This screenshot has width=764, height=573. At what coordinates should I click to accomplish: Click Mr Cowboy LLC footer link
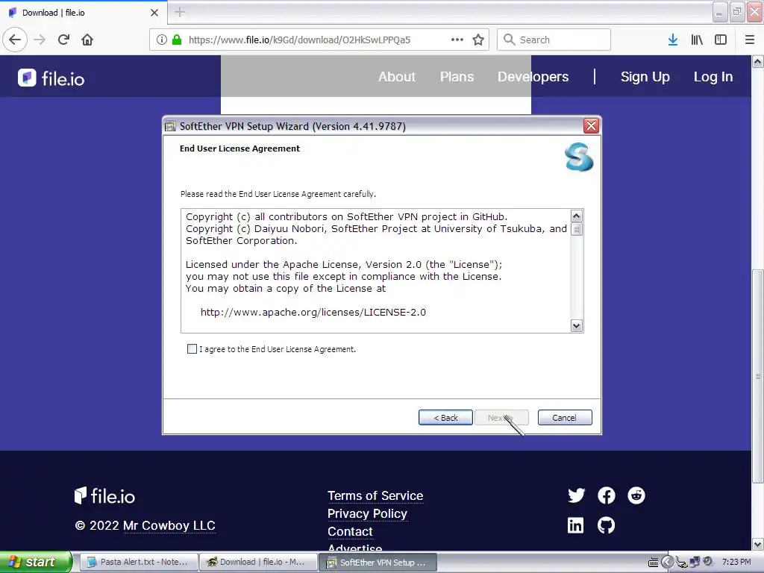click(169, 526)
